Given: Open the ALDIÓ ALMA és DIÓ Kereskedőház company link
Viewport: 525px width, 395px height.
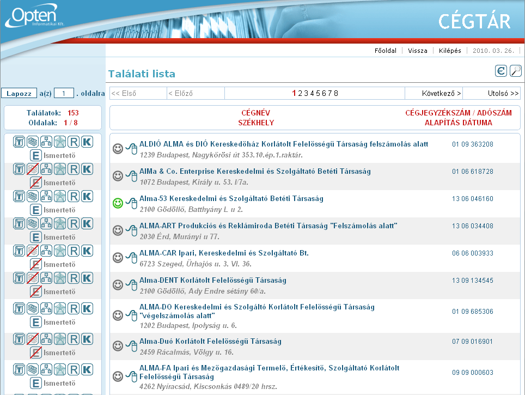Looking at the screenshot, I should pos(284,144).
